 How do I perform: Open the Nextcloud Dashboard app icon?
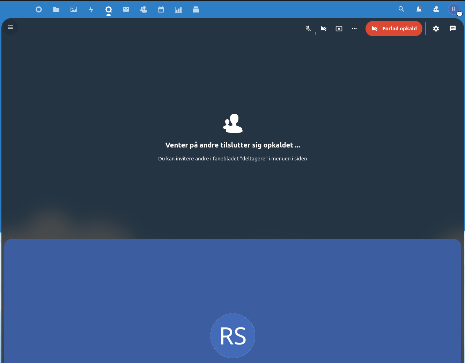click(39, 9)
